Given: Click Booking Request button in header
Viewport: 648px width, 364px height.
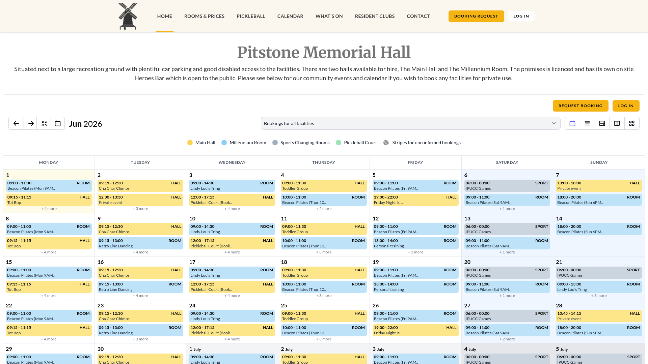Looking at the screenshot, I should point(476,16).
